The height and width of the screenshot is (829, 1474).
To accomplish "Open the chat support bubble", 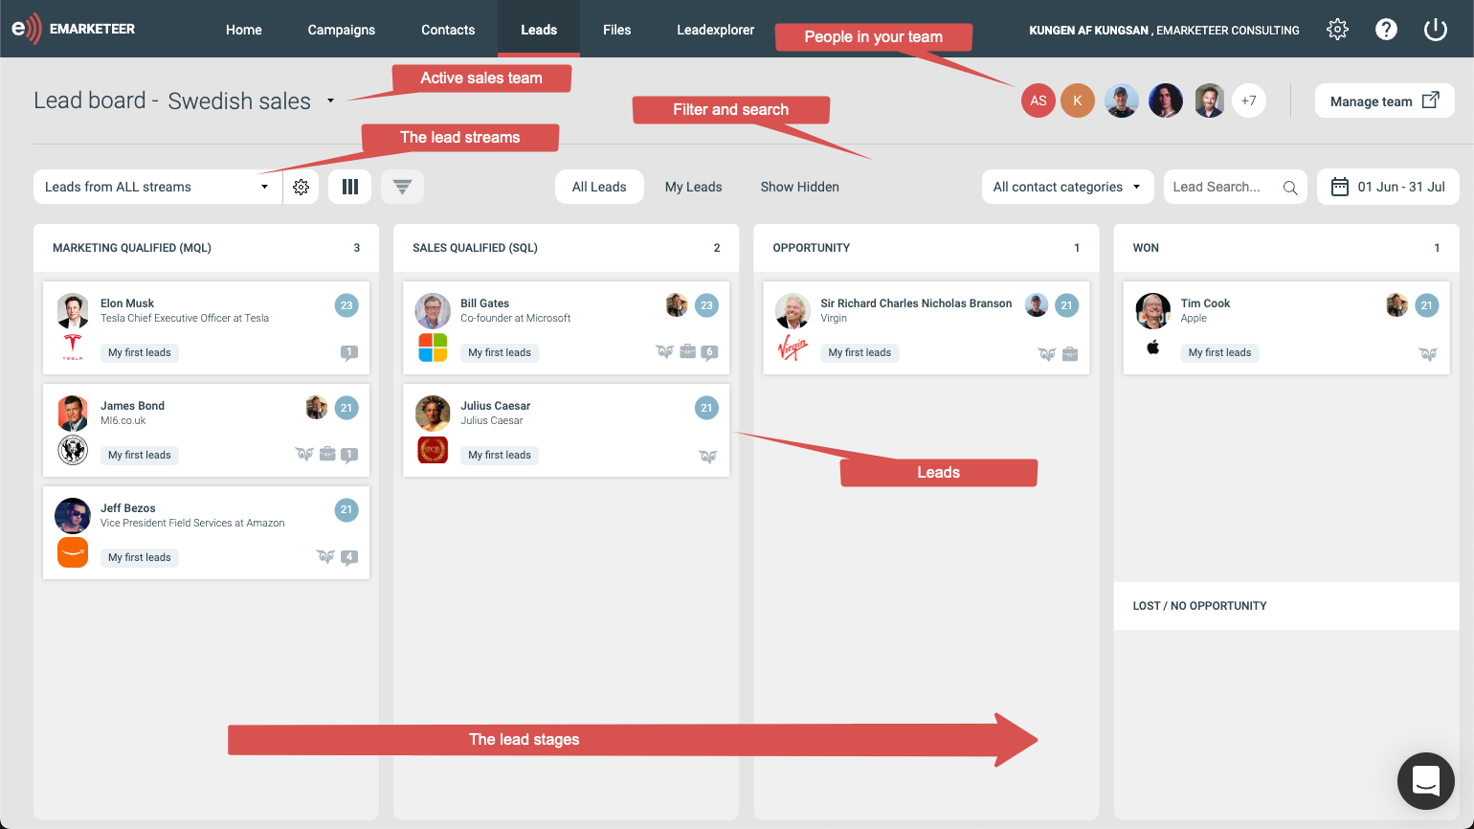I will 1426,781.
